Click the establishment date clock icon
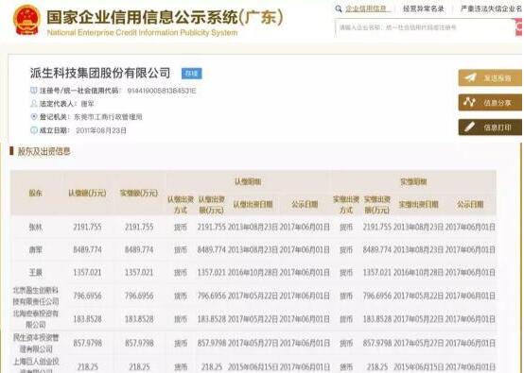 (x=34, y=130)
